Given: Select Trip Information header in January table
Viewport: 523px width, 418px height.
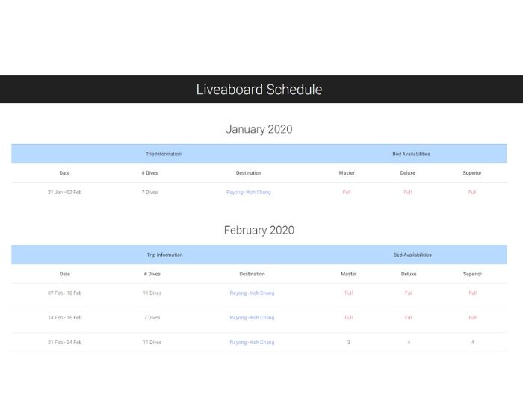Looking at the screenshot, I should [164, 154].
